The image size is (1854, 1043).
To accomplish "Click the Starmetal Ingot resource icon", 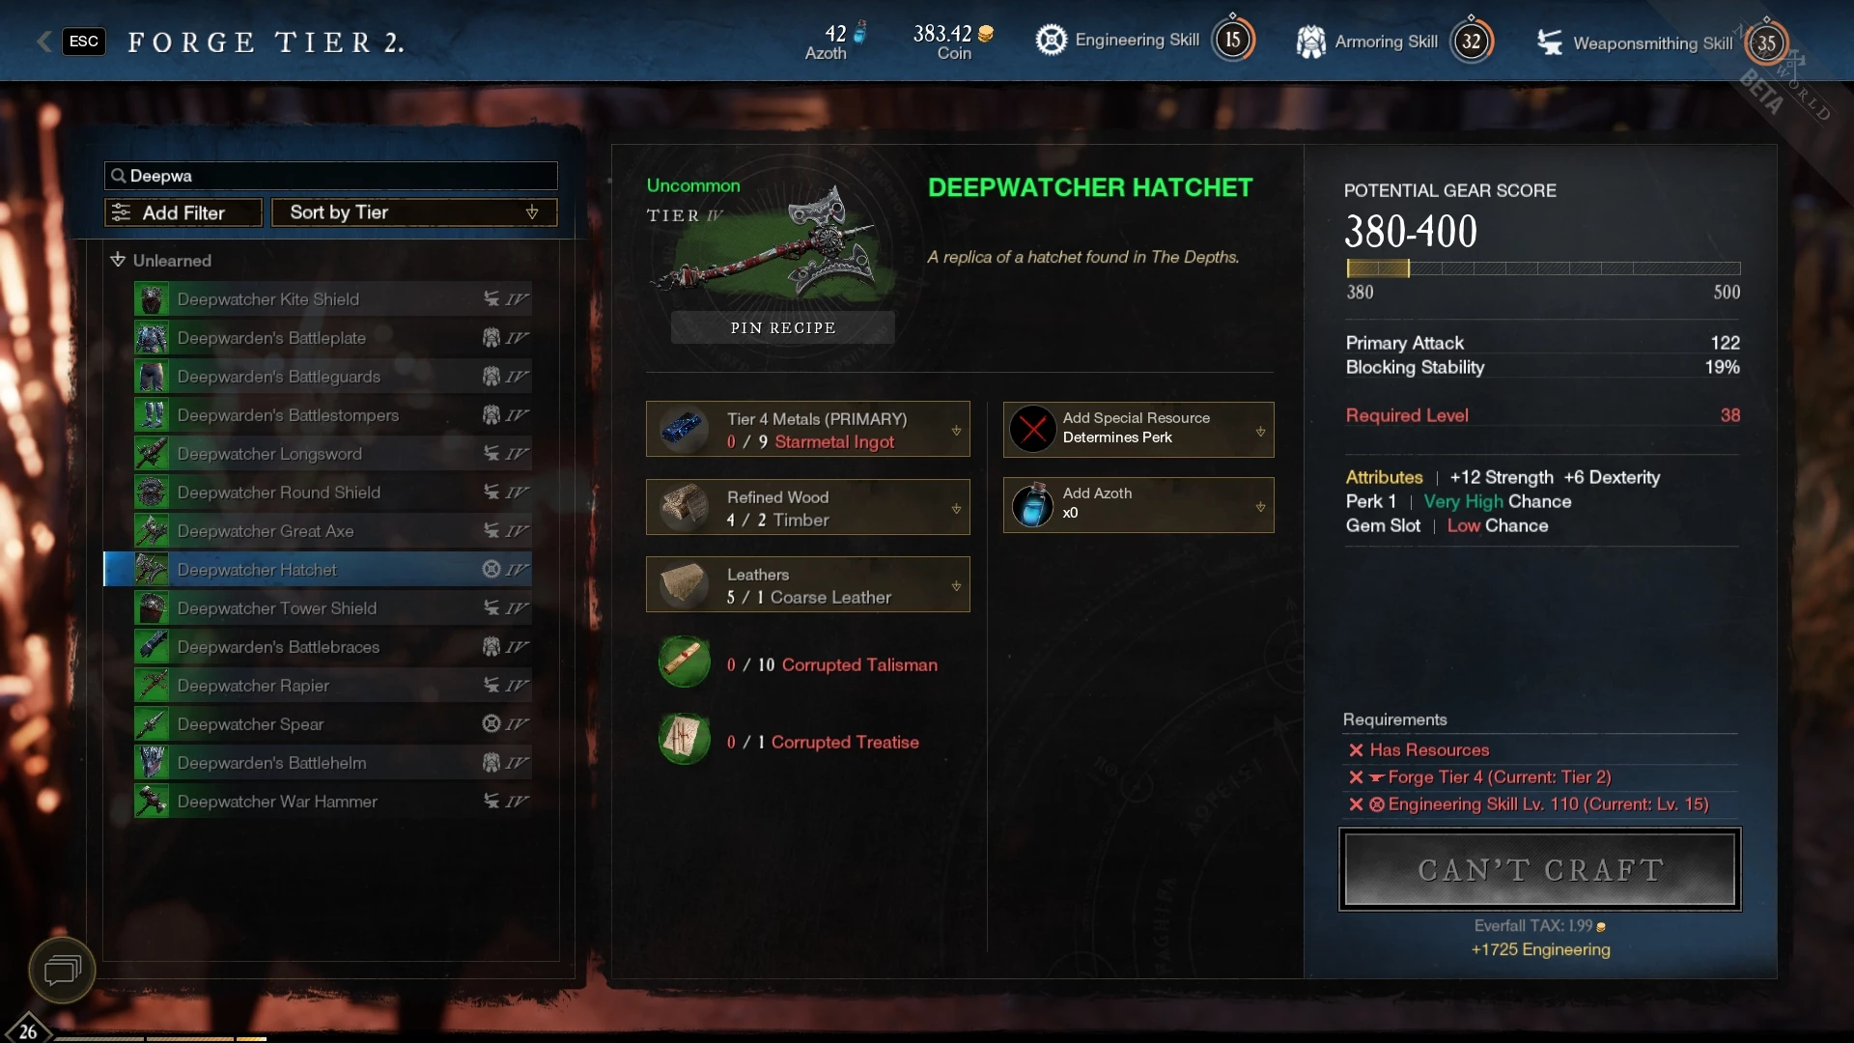I will click(x=685, y=429).
